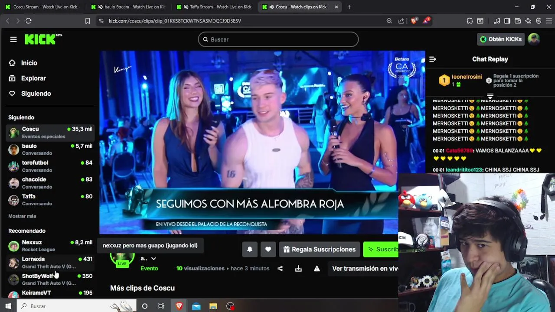Reload the page
This screenshot has width=555, height=312.
29,21
